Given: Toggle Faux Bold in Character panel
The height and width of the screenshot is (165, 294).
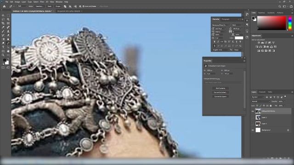Looking at the screenshot, I should [215, 42].
